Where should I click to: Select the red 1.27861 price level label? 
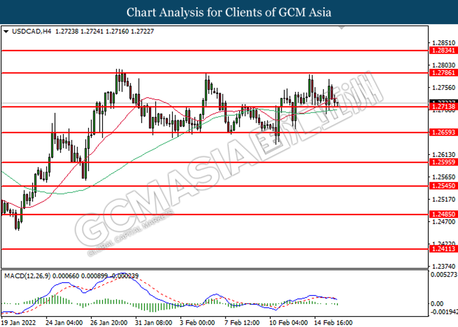click(x=444, y=73)
